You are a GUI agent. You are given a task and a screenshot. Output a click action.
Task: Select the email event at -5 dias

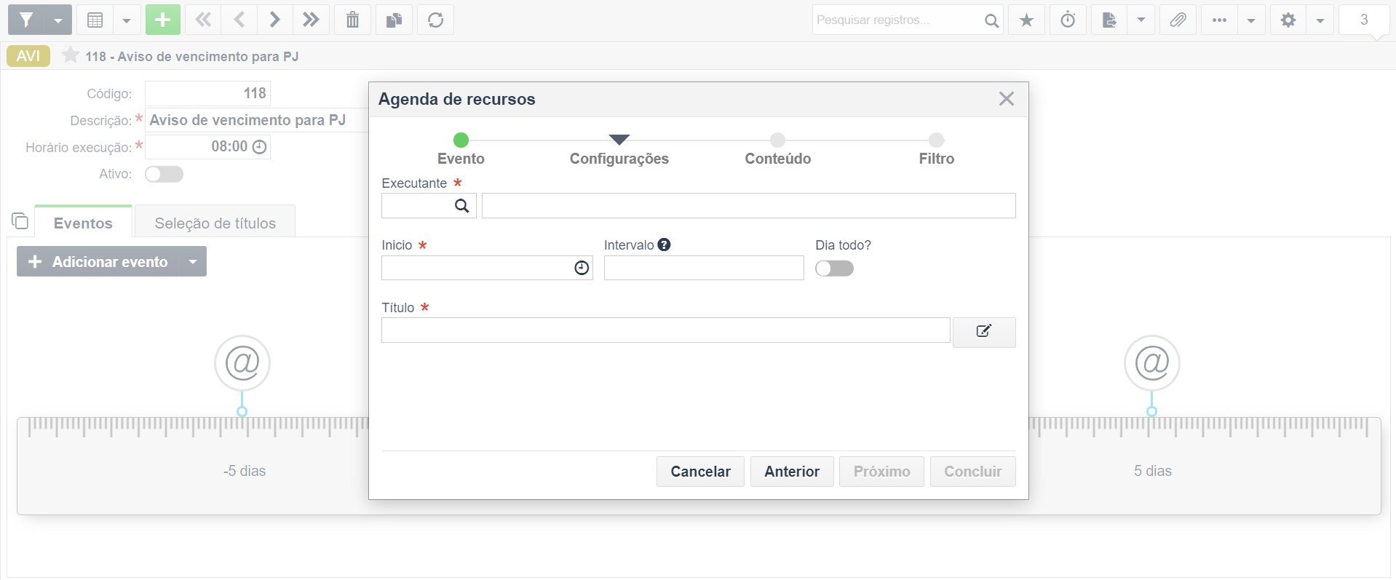tap(242, 362)
